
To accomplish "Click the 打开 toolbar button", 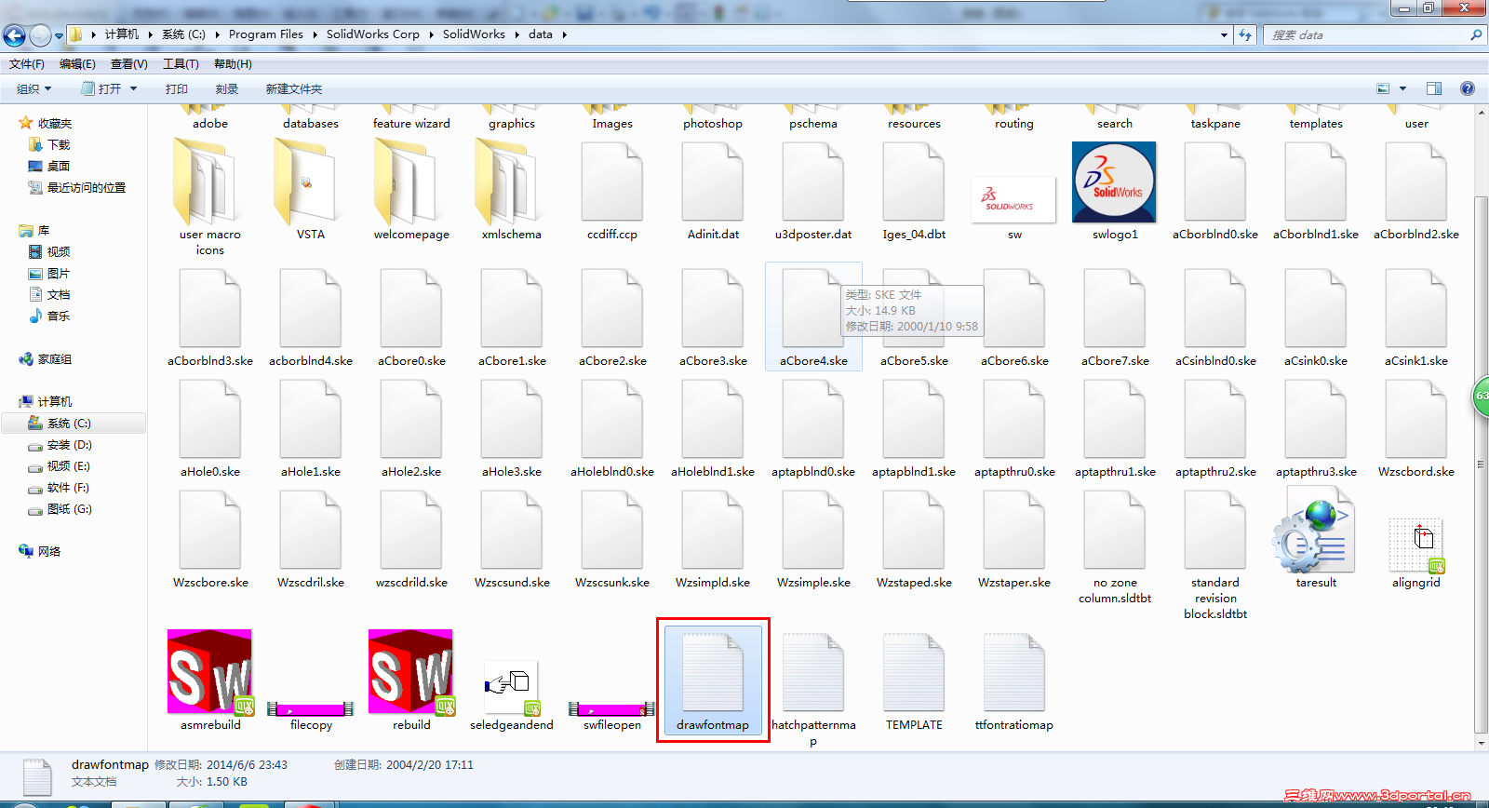I will [x=101, y=88].
